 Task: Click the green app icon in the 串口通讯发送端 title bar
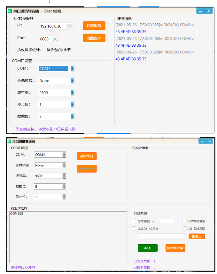[9, 141]
